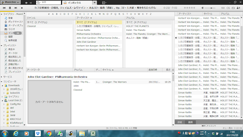243x137 pixels.
Task: Select album HOLST THE PLANETS
Action: 148,26
